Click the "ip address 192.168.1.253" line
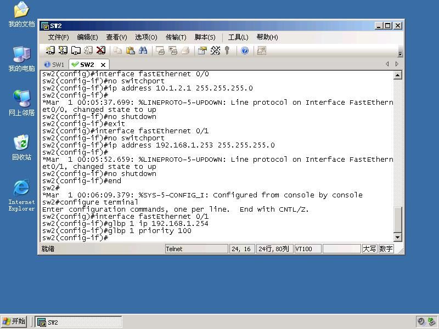 point(159,145)
